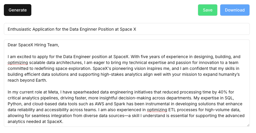Click "reach beyond Earth." ending first paragraph
Viewport: 256px width, 133px height.
(x=27, y=80)
